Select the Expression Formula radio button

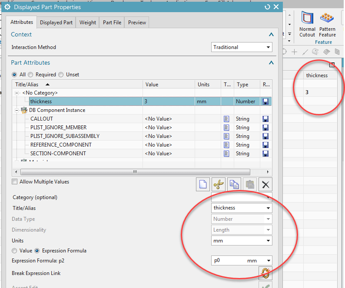tap(37, 251)
